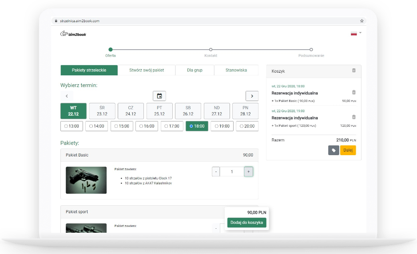Go to previous week with left chevron
The width and height of the screenshot is (417, 254).
pyautogui.click(x=67, y=96)
